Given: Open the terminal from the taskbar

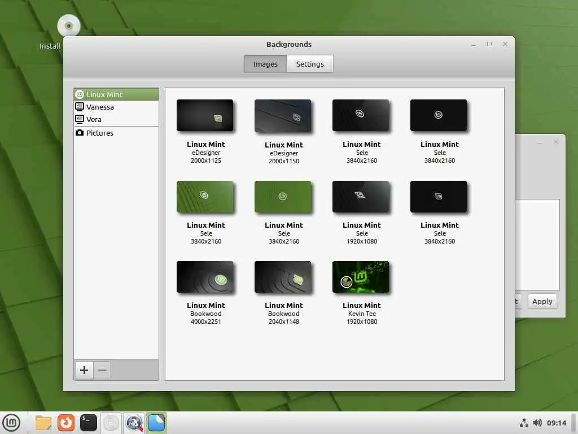Looking at the screenshot, I should point(89,423).
